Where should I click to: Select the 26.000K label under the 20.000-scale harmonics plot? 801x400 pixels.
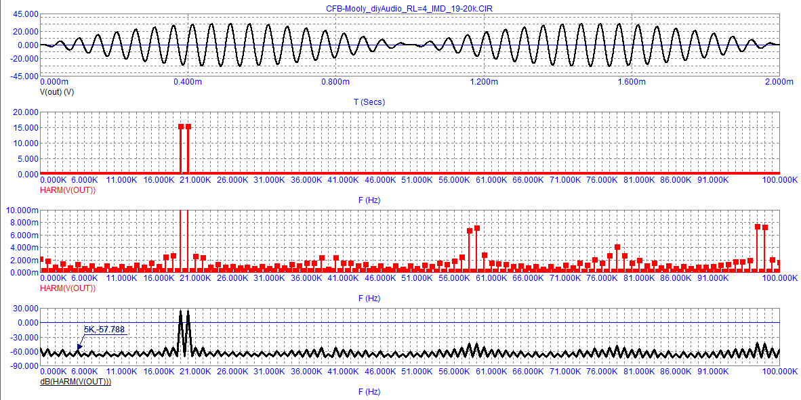tap(233, 179)
